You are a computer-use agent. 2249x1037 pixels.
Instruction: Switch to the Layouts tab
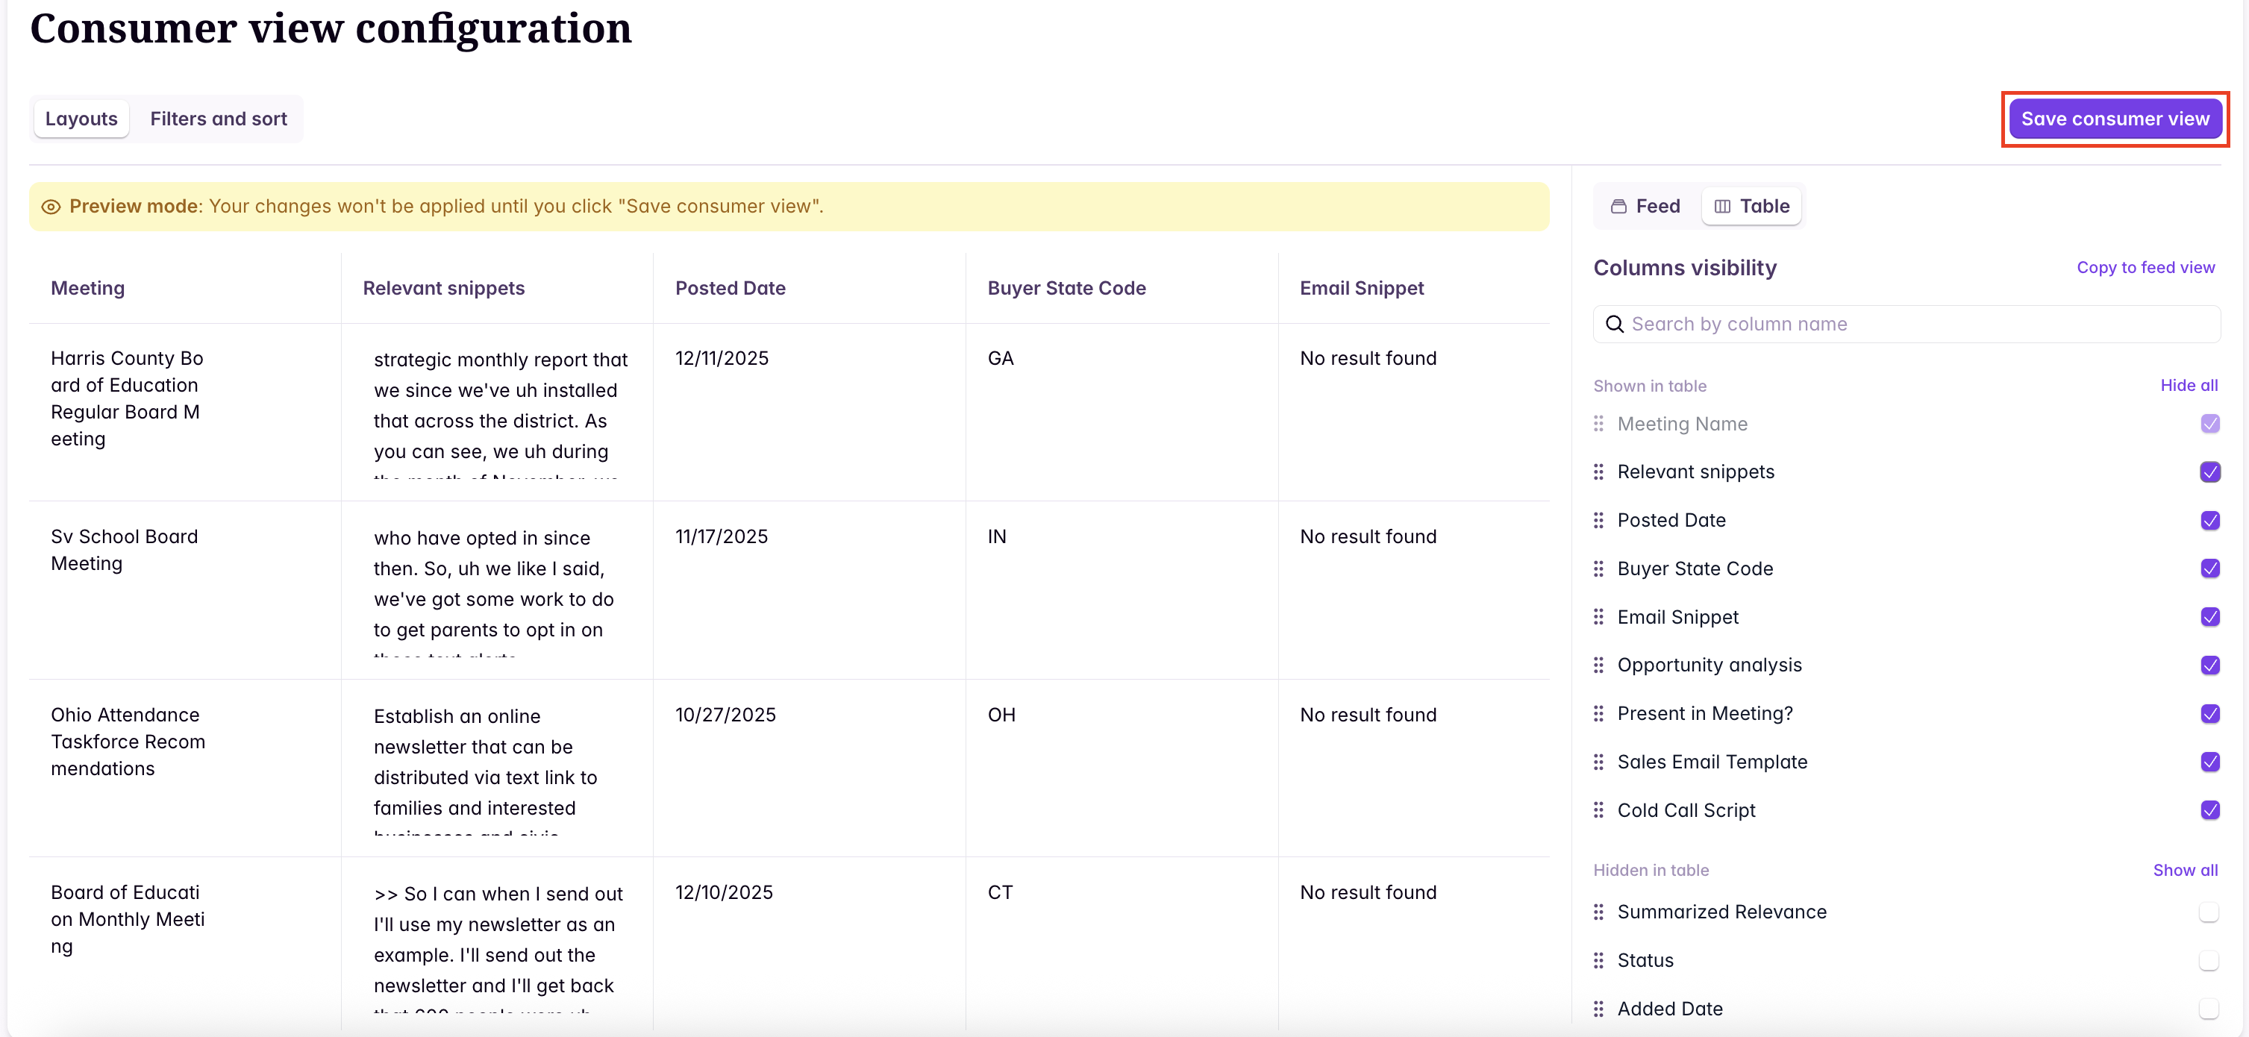point(81,118)
